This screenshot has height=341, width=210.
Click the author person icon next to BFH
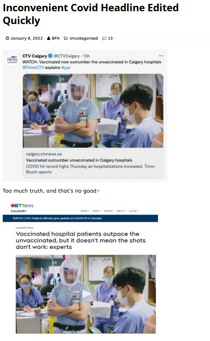[x=49, y=38]
